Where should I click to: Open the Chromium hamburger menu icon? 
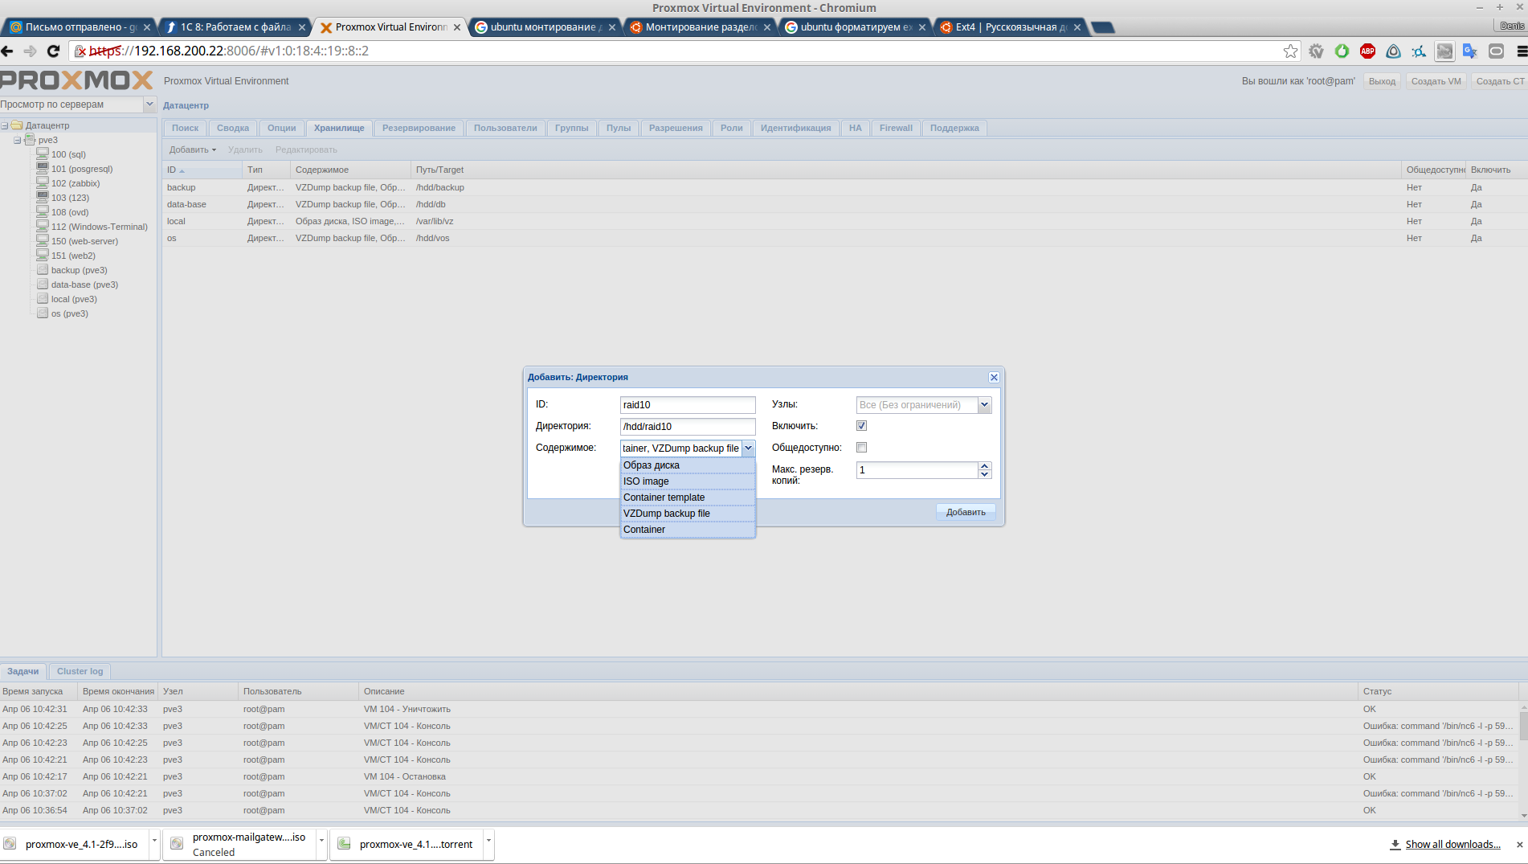(x=1521, y=51)
